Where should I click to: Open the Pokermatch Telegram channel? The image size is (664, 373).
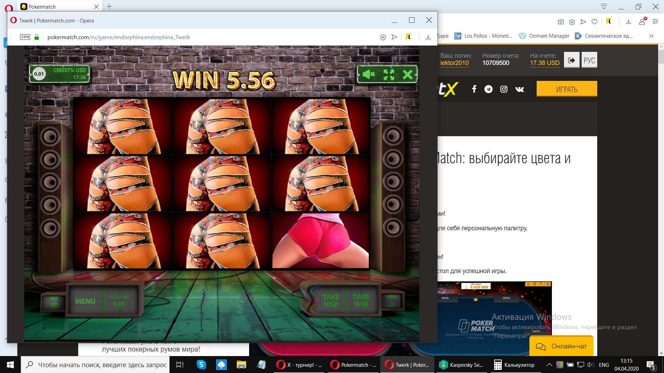pos(488,89)
